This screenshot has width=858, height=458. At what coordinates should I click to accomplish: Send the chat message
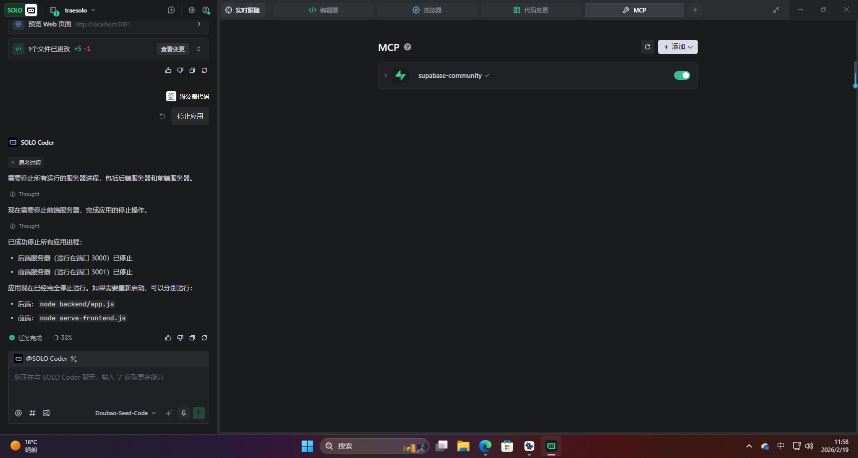click(x=199, y=413)
